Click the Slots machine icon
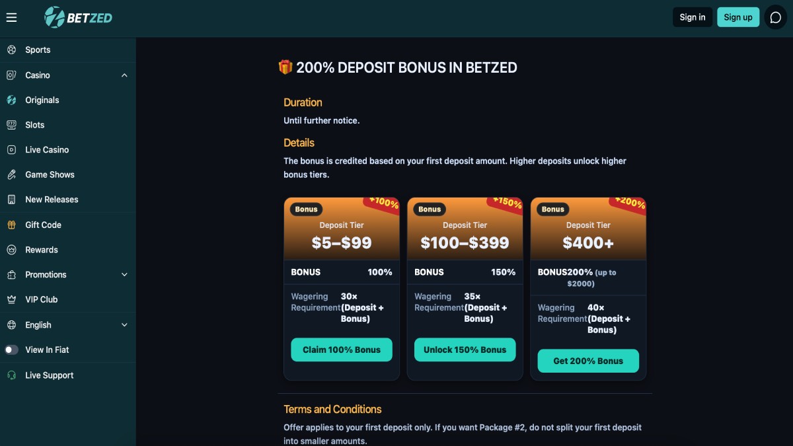 coord(11,125)
